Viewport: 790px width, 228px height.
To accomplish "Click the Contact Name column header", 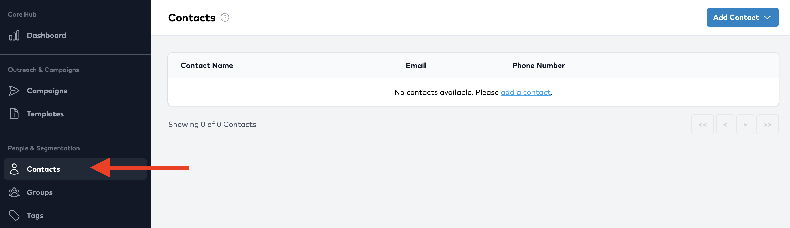I will 207,66.
